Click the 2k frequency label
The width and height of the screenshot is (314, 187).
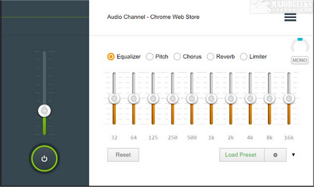click(231, 137)
